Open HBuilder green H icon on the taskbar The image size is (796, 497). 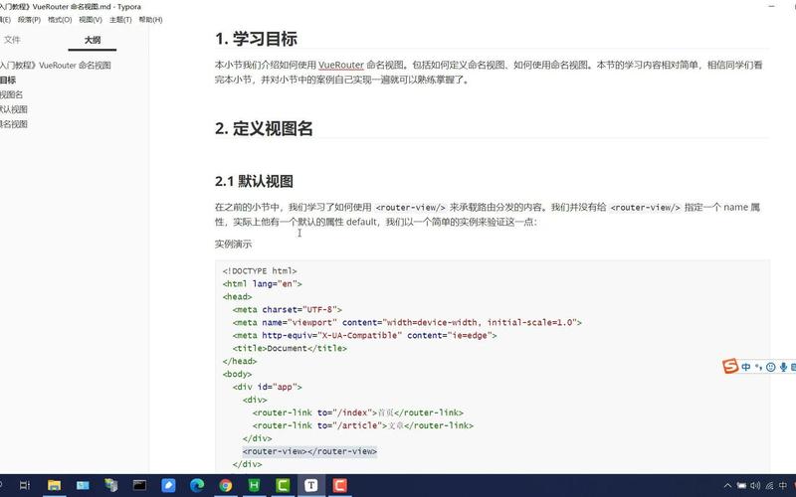(x=254, y=485)
